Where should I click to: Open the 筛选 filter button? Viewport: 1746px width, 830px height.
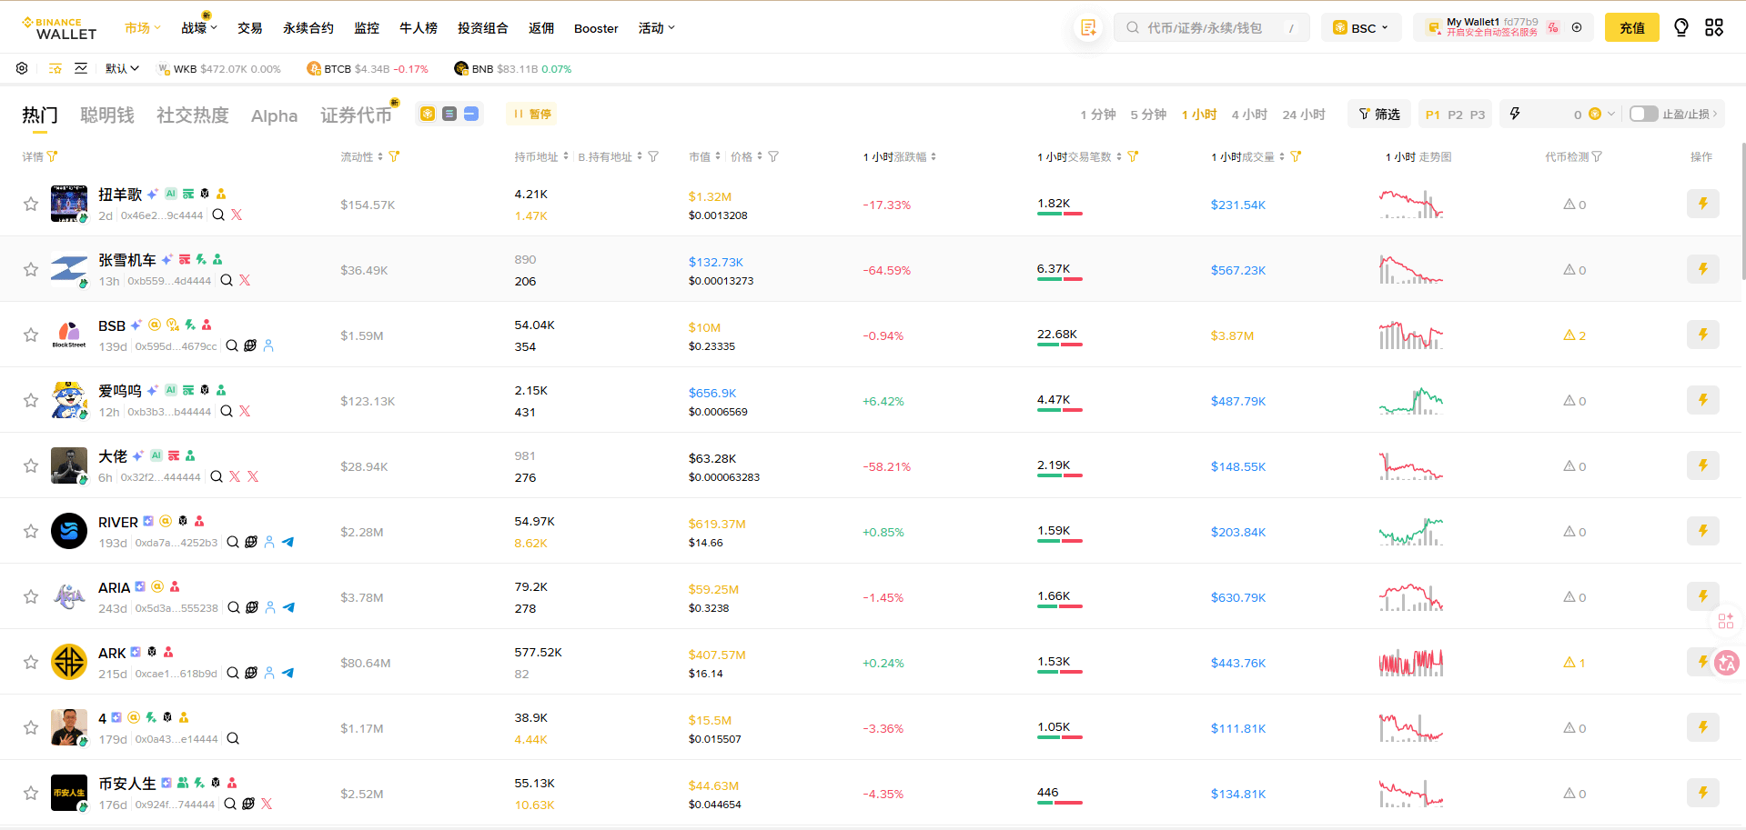(1379, 114)
